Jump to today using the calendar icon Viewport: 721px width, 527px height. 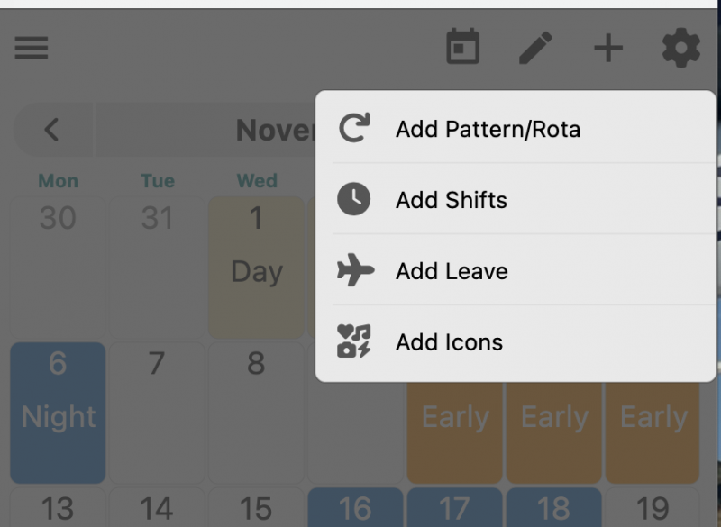(462, 48)
